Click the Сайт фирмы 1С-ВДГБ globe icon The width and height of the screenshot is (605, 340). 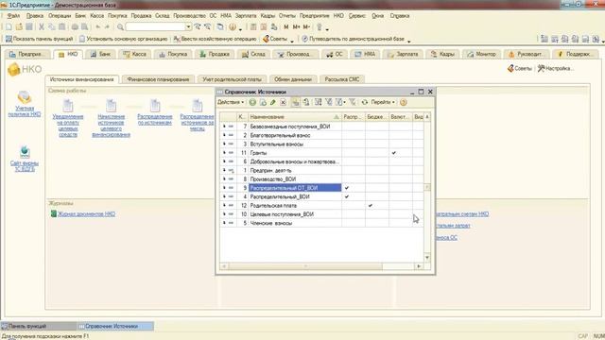click(25, 152)
